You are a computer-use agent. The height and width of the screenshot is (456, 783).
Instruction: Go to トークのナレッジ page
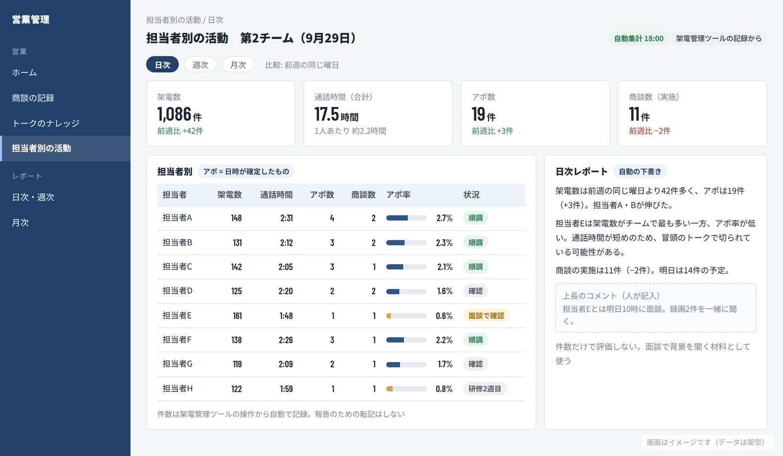click(65, 123)
